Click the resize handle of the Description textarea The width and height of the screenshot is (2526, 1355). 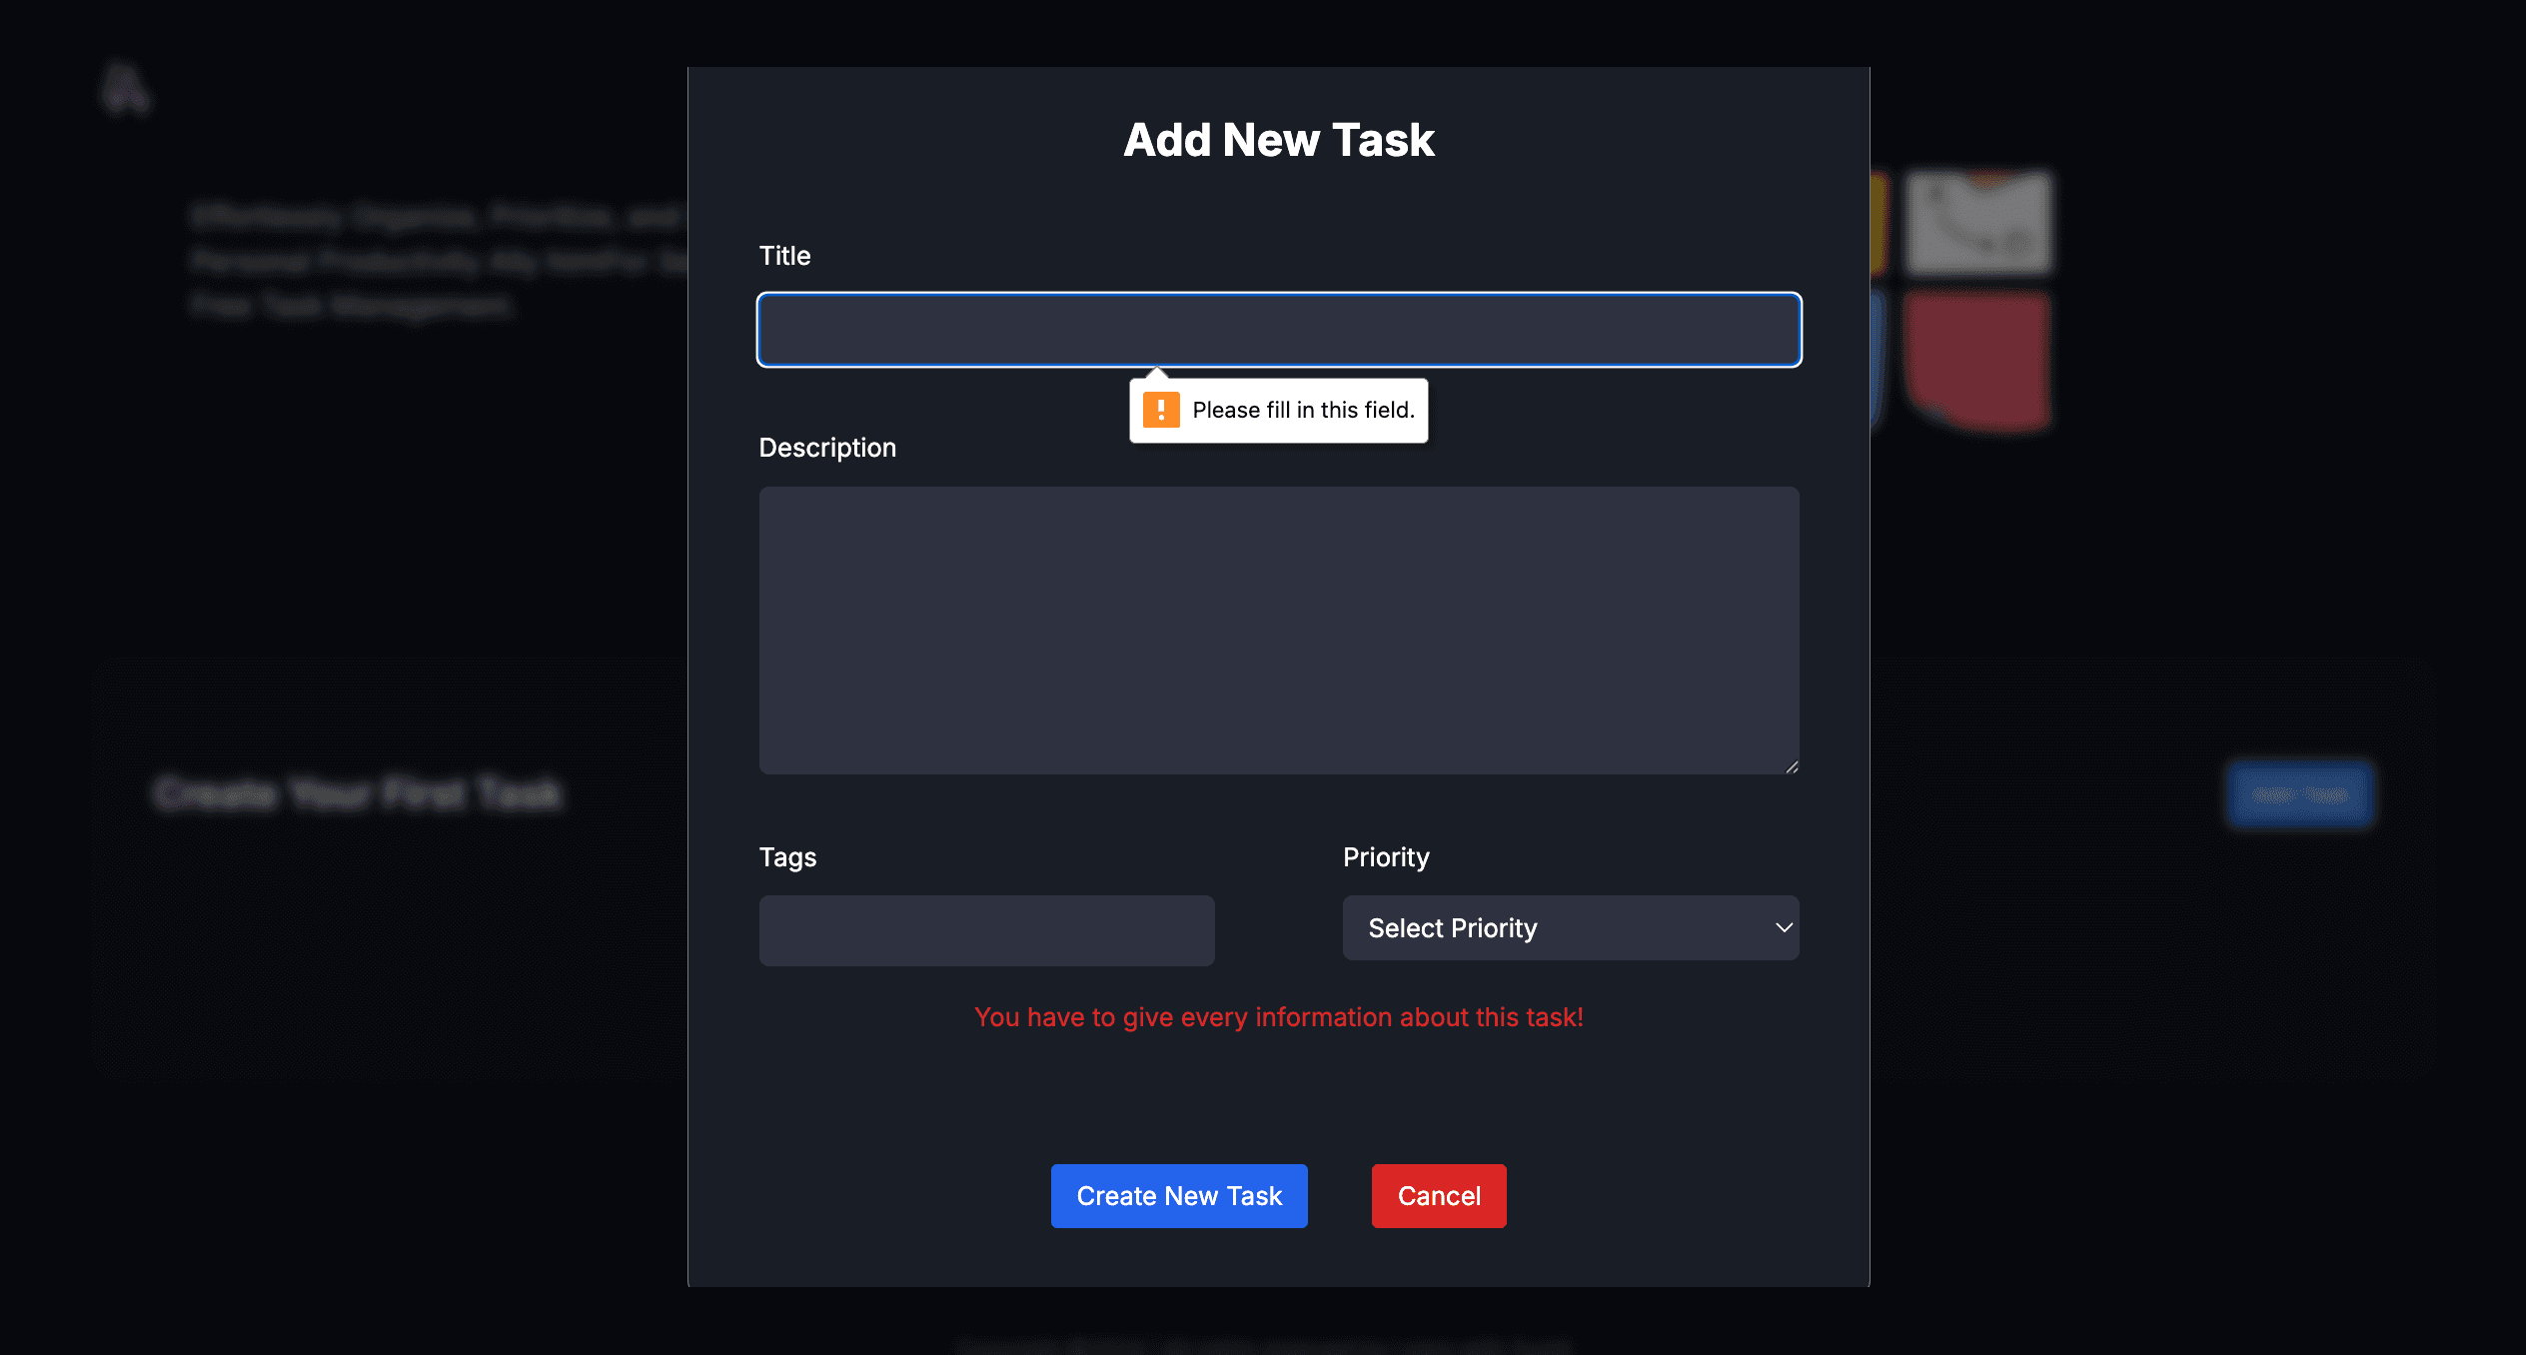click(x=1791, y=767)
